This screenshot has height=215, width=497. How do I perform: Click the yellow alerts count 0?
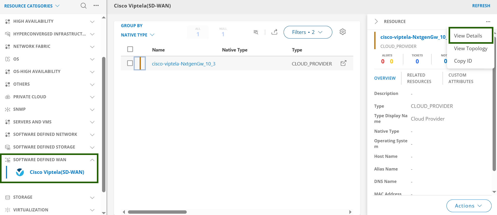click(x=392, y=61)
